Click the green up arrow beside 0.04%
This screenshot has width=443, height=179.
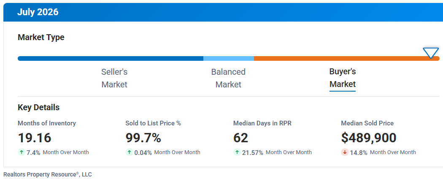coord(129,152)
